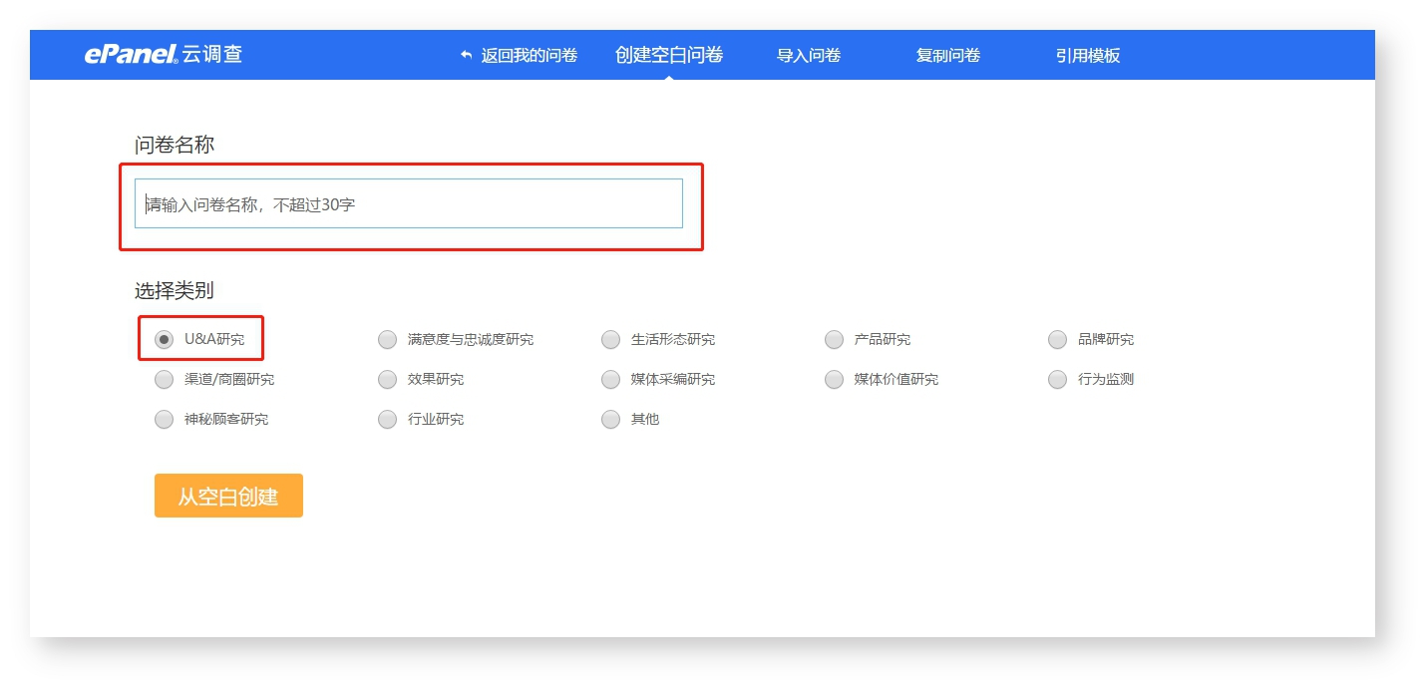Switch to 创建空白问卷 tab

coord(669,55)
